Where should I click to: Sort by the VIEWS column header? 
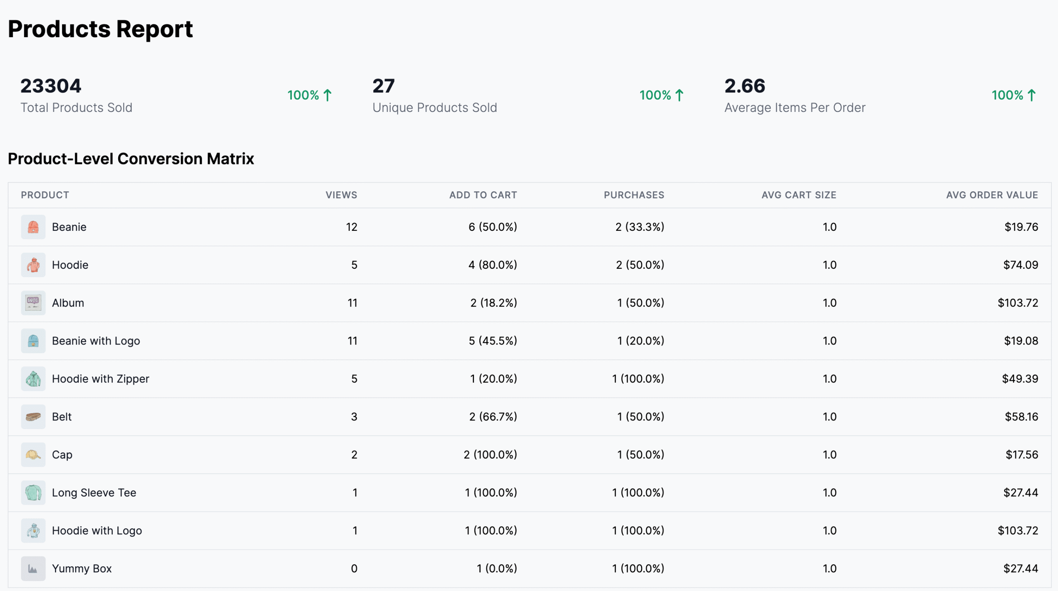click(x=341, y=195)
